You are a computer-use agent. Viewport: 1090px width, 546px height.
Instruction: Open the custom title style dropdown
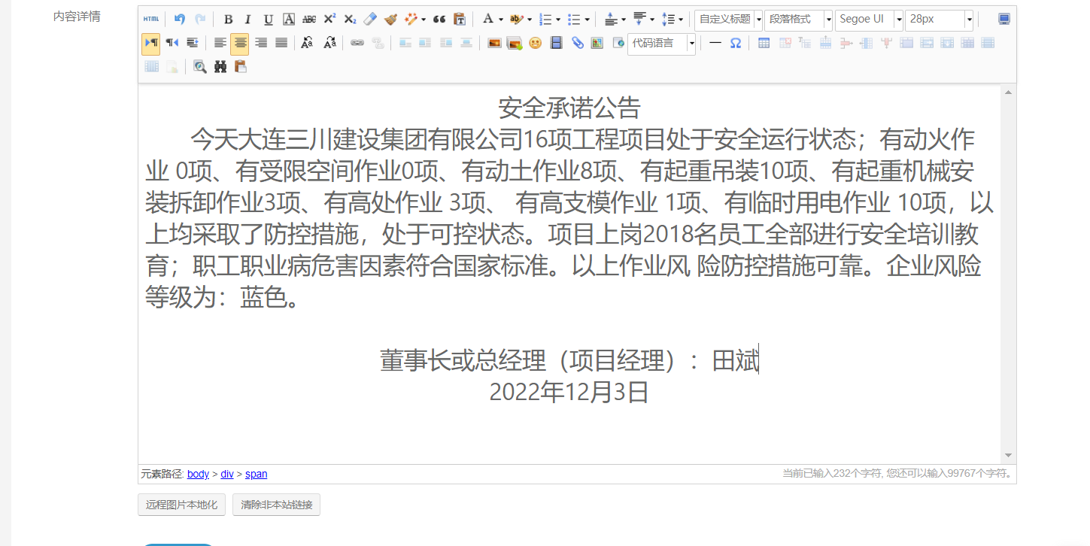728,20
